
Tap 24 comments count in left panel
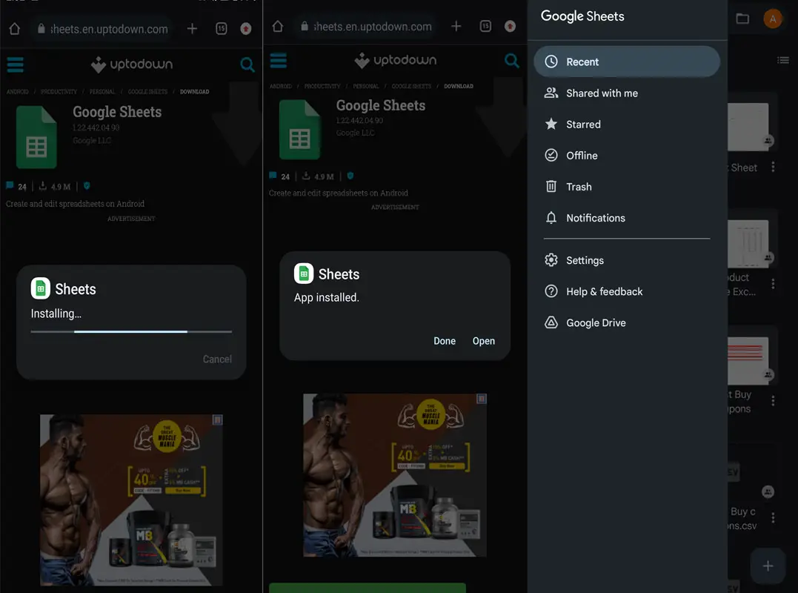point(16,186)
